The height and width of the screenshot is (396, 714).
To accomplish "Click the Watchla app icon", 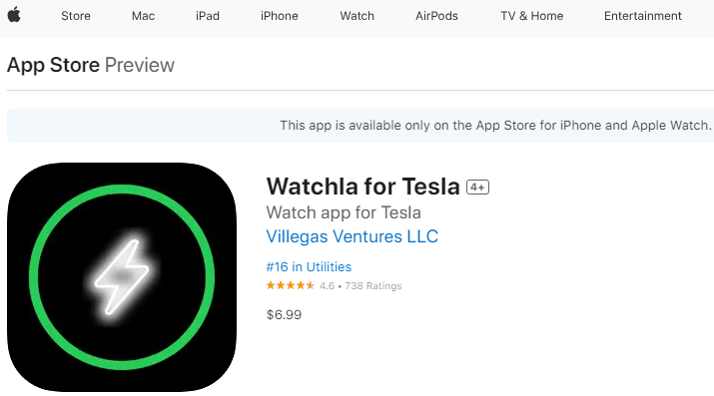I will (122, 277).
